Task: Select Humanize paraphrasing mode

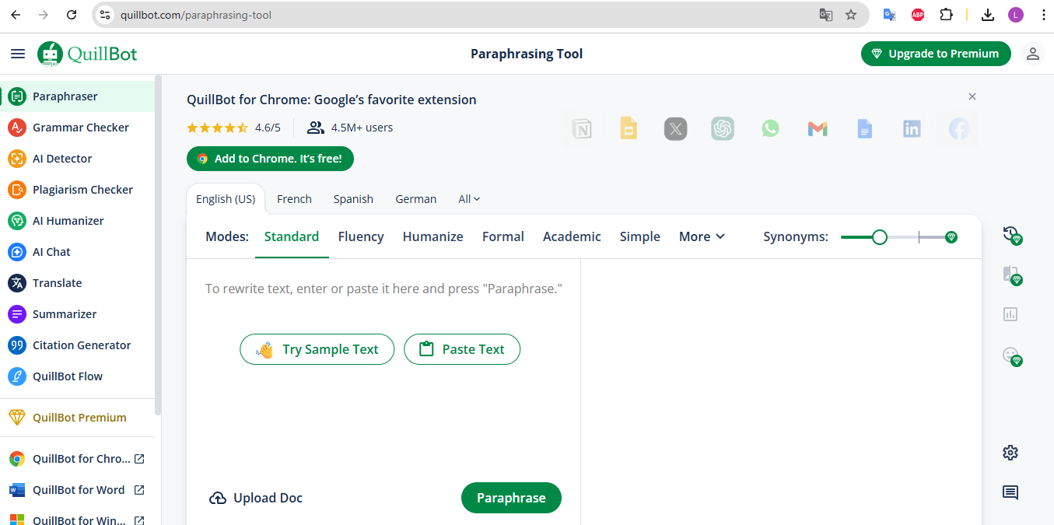Action: (x=432, y=236)
